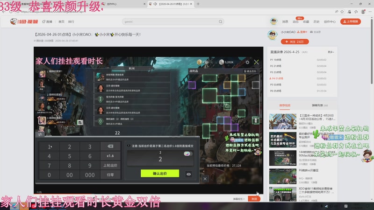Open a new browser tab with plus
374x210 pixels.
coord(198,4)
